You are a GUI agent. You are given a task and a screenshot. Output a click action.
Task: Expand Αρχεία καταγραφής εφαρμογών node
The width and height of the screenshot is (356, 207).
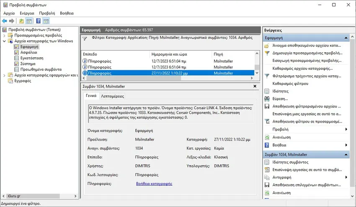pos(4,75)
